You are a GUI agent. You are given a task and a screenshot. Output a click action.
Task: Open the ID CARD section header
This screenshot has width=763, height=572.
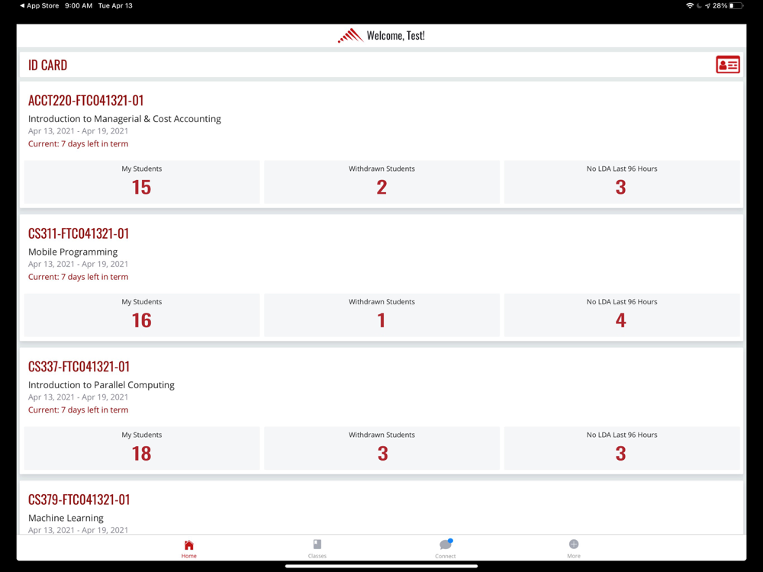[x=381, y=65]
